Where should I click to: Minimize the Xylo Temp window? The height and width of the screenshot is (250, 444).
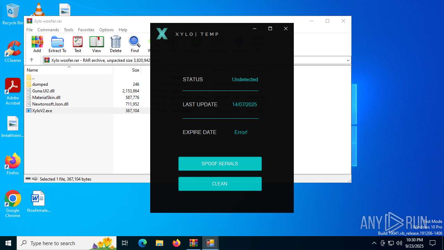(255, 28)
